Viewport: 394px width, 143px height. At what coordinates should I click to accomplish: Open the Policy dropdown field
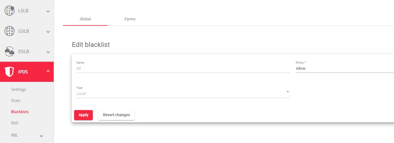344,68
